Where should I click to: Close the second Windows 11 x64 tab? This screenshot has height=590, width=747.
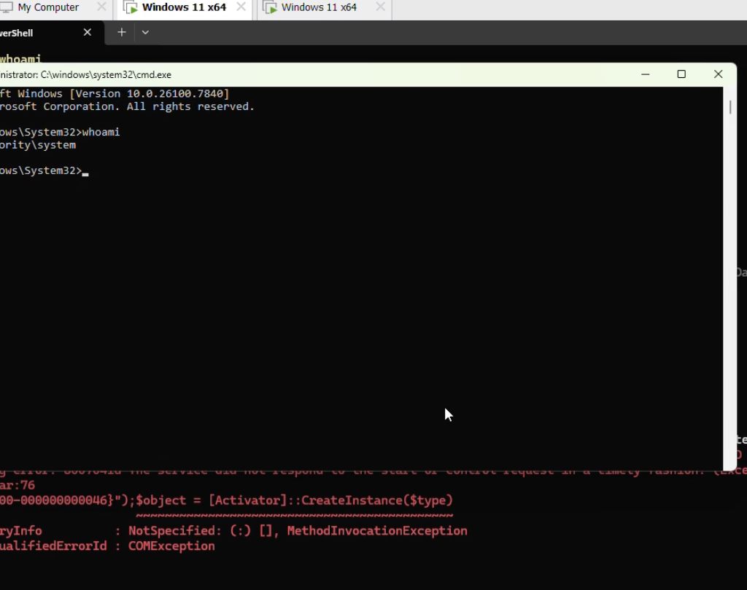point(380,7)
